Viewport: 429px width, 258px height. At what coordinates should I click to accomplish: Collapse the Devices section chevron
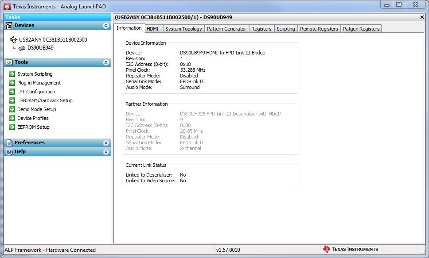click(x=106, y=26)
